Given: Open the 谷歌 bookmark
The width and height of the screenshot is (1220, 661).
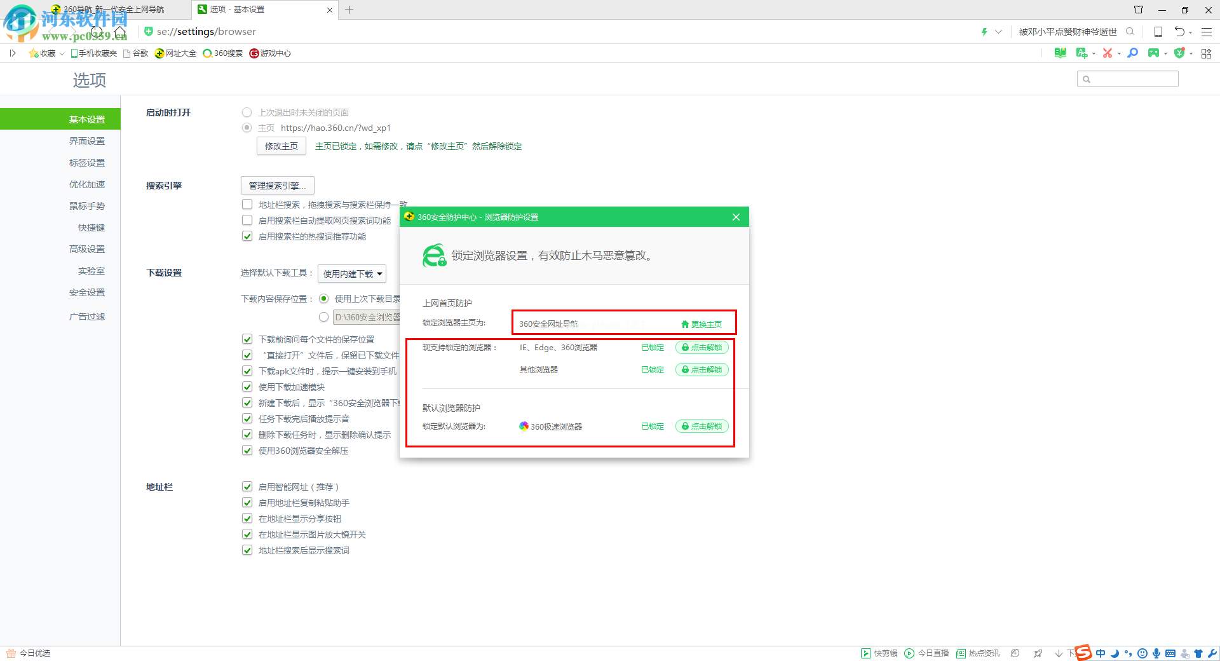Looking at the screenshot, I should [136, 53].
